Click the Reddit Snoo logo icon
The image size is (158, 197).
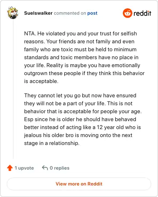click(127, 13)
